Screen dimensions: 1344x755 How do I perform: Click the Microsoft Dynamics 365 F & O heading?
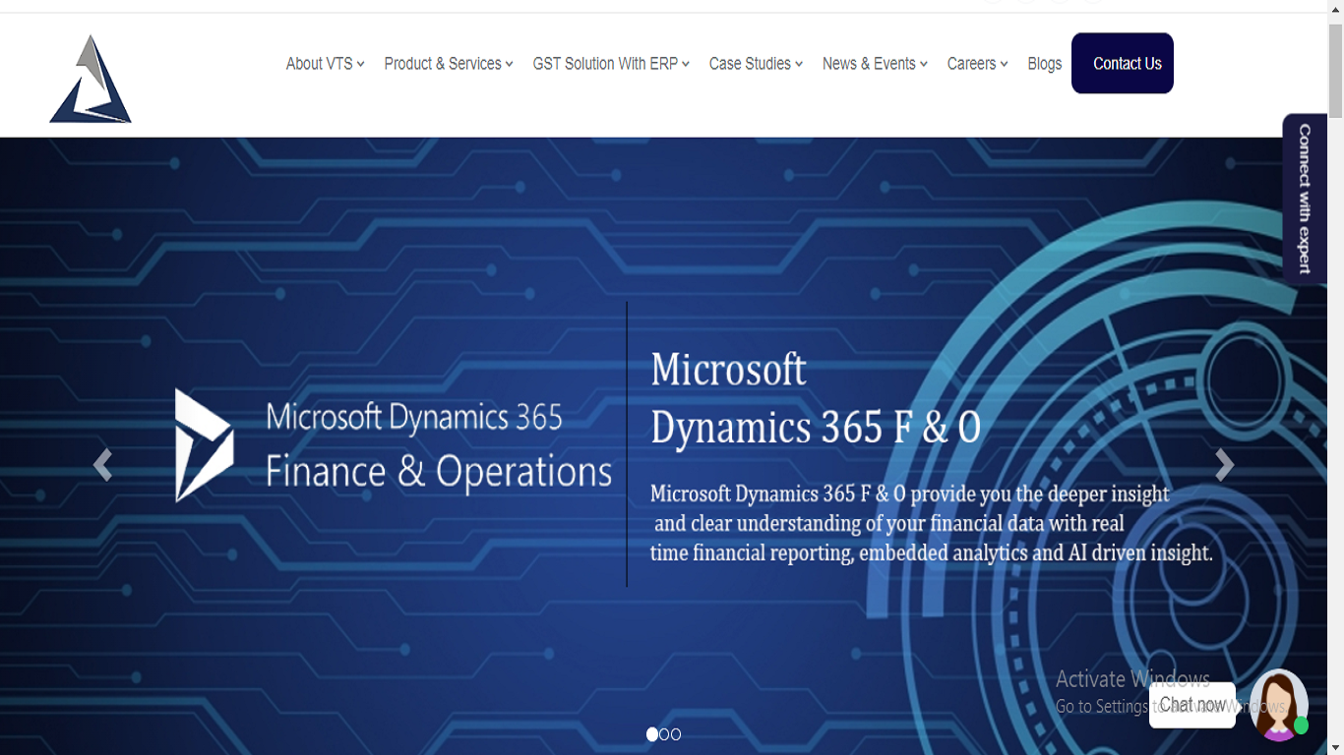pos(815,399)
